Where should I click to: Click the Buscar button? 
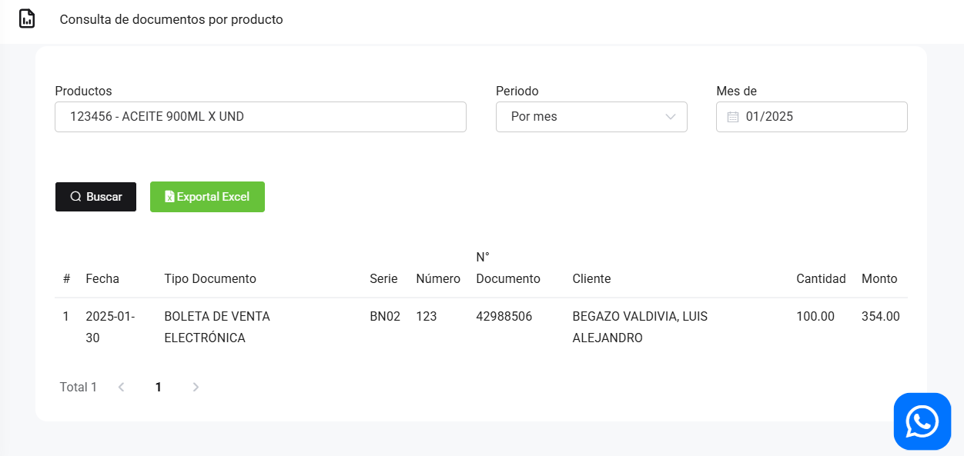(95, 197)
